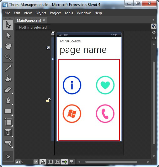Toggle snapping to snaplines

coord(65,162)
